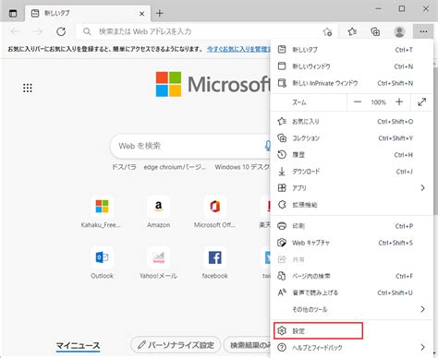Decrease zoom with the minus button

358,101
